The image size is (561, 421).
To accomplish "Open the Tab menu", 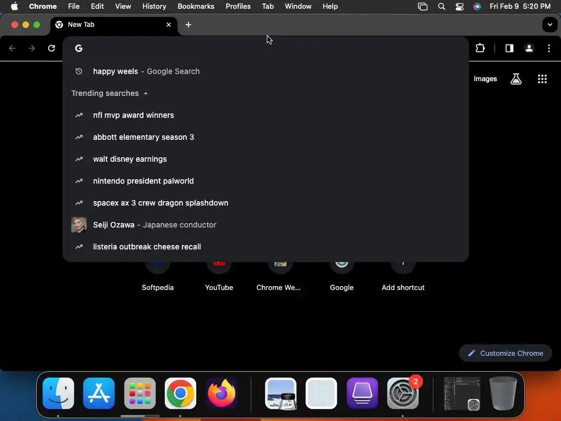I will pos(267,7).
